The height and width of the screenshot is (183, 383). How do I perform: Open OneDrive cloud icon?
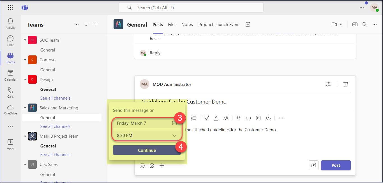[10, 109]
